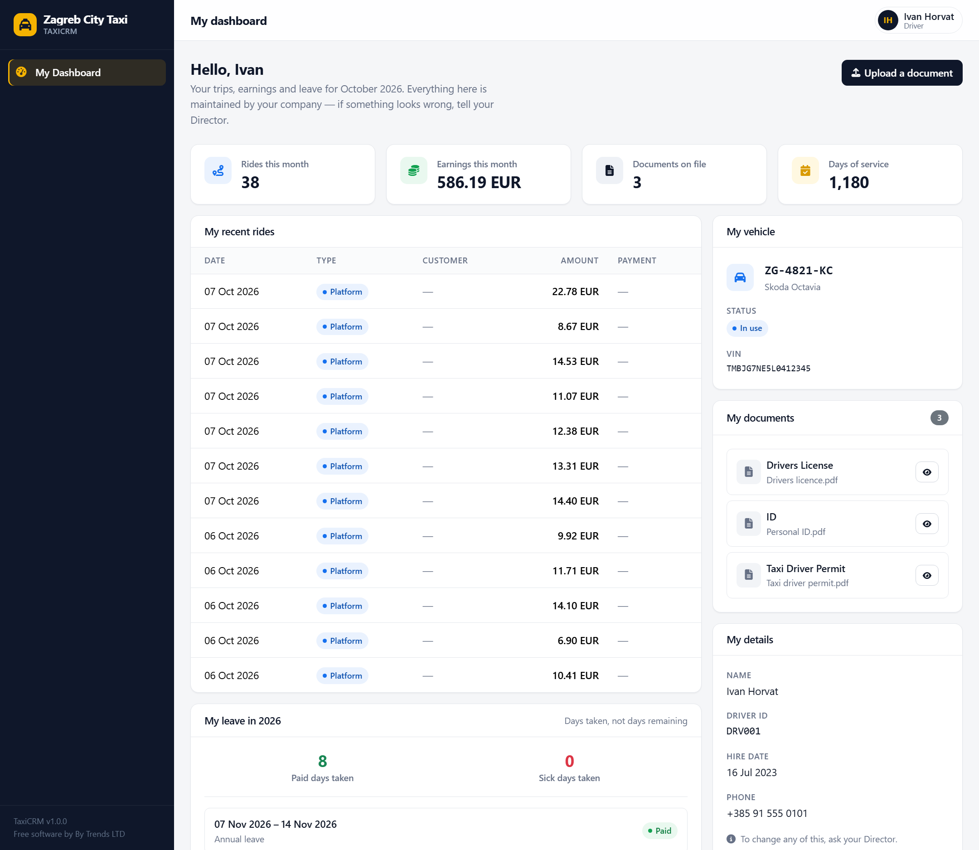Select the amount 11.07 EUR
The image size is (979, 850).
pyautogui.click(x=575, y=397)
